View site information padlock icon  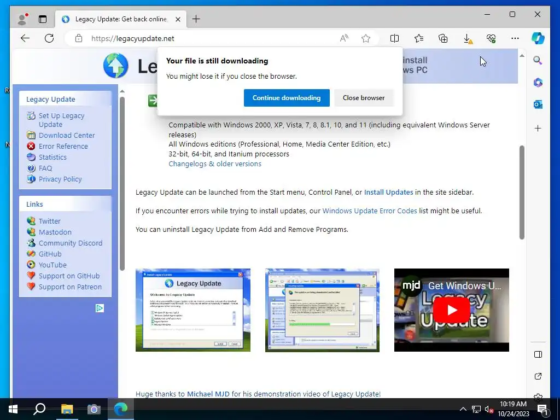coord(79,38)
